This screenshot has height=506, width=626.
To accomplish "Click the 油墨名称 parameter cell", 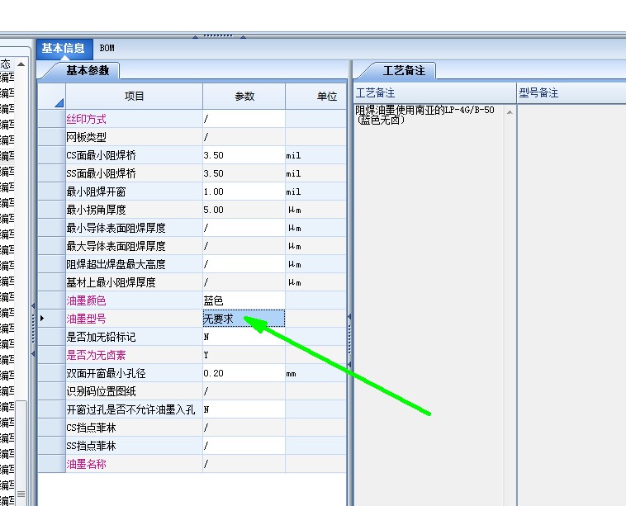I will 244,464.
